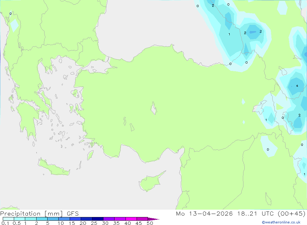This screenshot has height=225, width=307.
Task: Click the 'Precipitation [mm]' title text
Action: tap(31, 214)
